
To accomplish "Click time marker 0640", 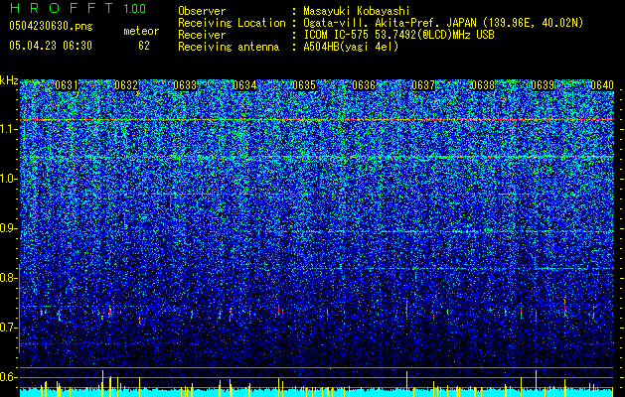I will (602, 85).
